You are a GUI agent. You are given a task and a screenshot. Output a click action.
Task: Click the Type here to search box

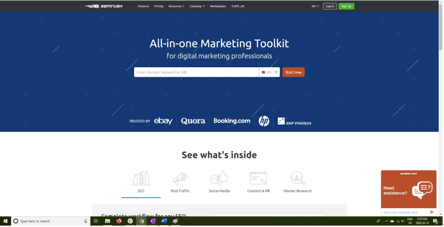(50, 221)
